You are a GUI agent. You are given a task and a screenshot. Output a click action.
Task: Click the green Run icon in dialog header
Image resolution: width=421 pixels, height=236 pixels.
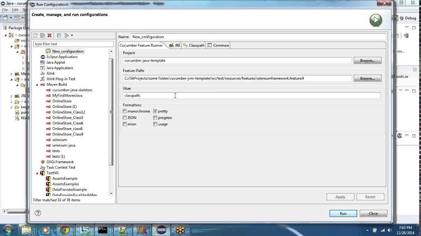376,20
